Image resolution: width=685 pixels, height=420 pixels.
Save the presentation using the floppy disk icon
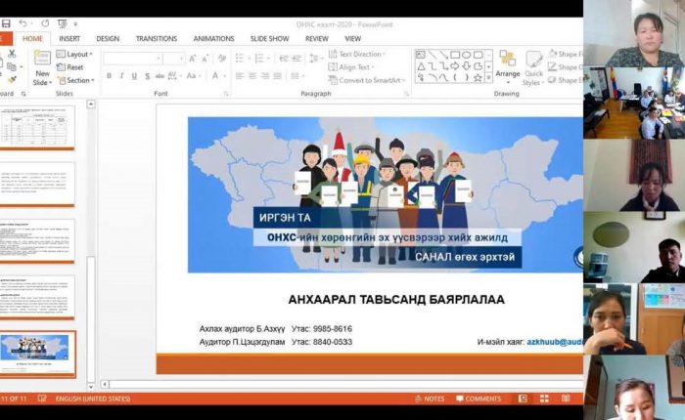pos(6,23)
